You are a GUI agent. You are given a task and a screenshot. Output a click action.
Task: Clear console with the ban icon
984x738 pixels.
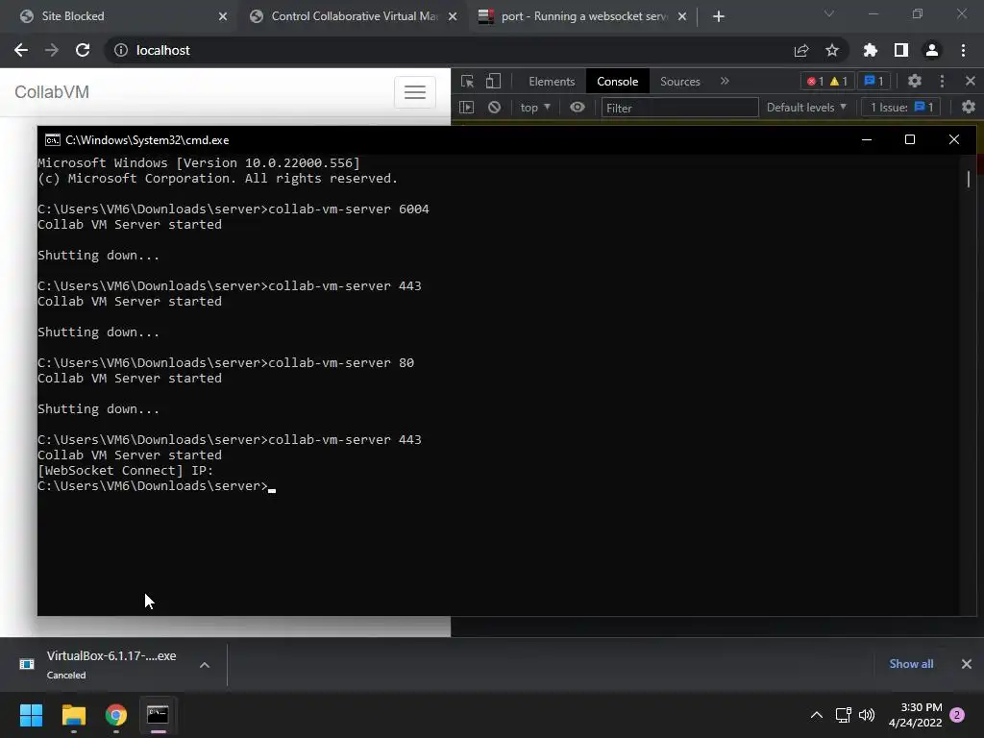(495, 108)
